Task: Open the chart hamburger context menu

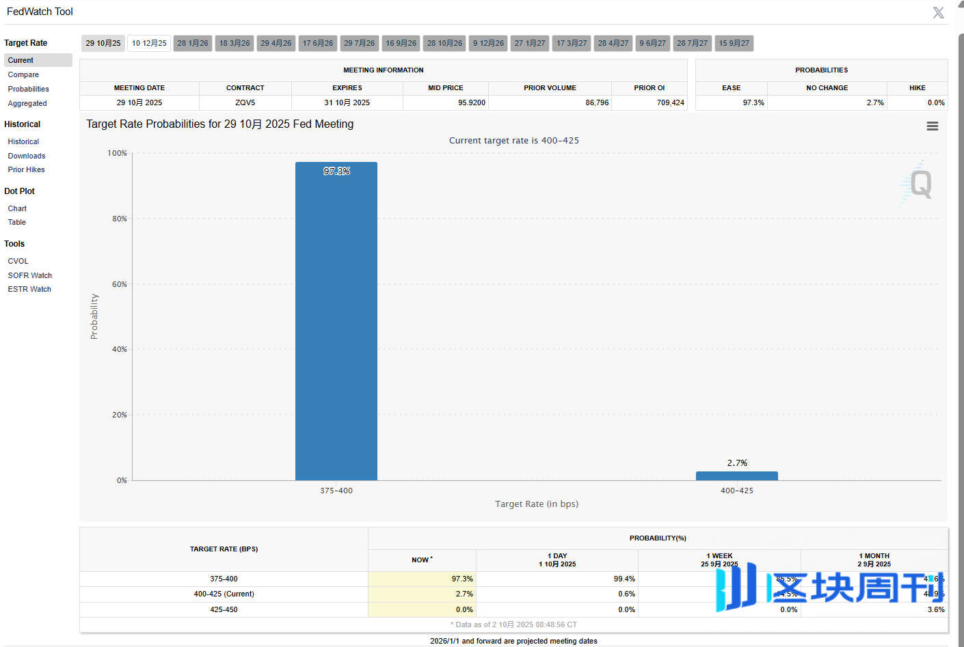Action: tap(932, 126)
